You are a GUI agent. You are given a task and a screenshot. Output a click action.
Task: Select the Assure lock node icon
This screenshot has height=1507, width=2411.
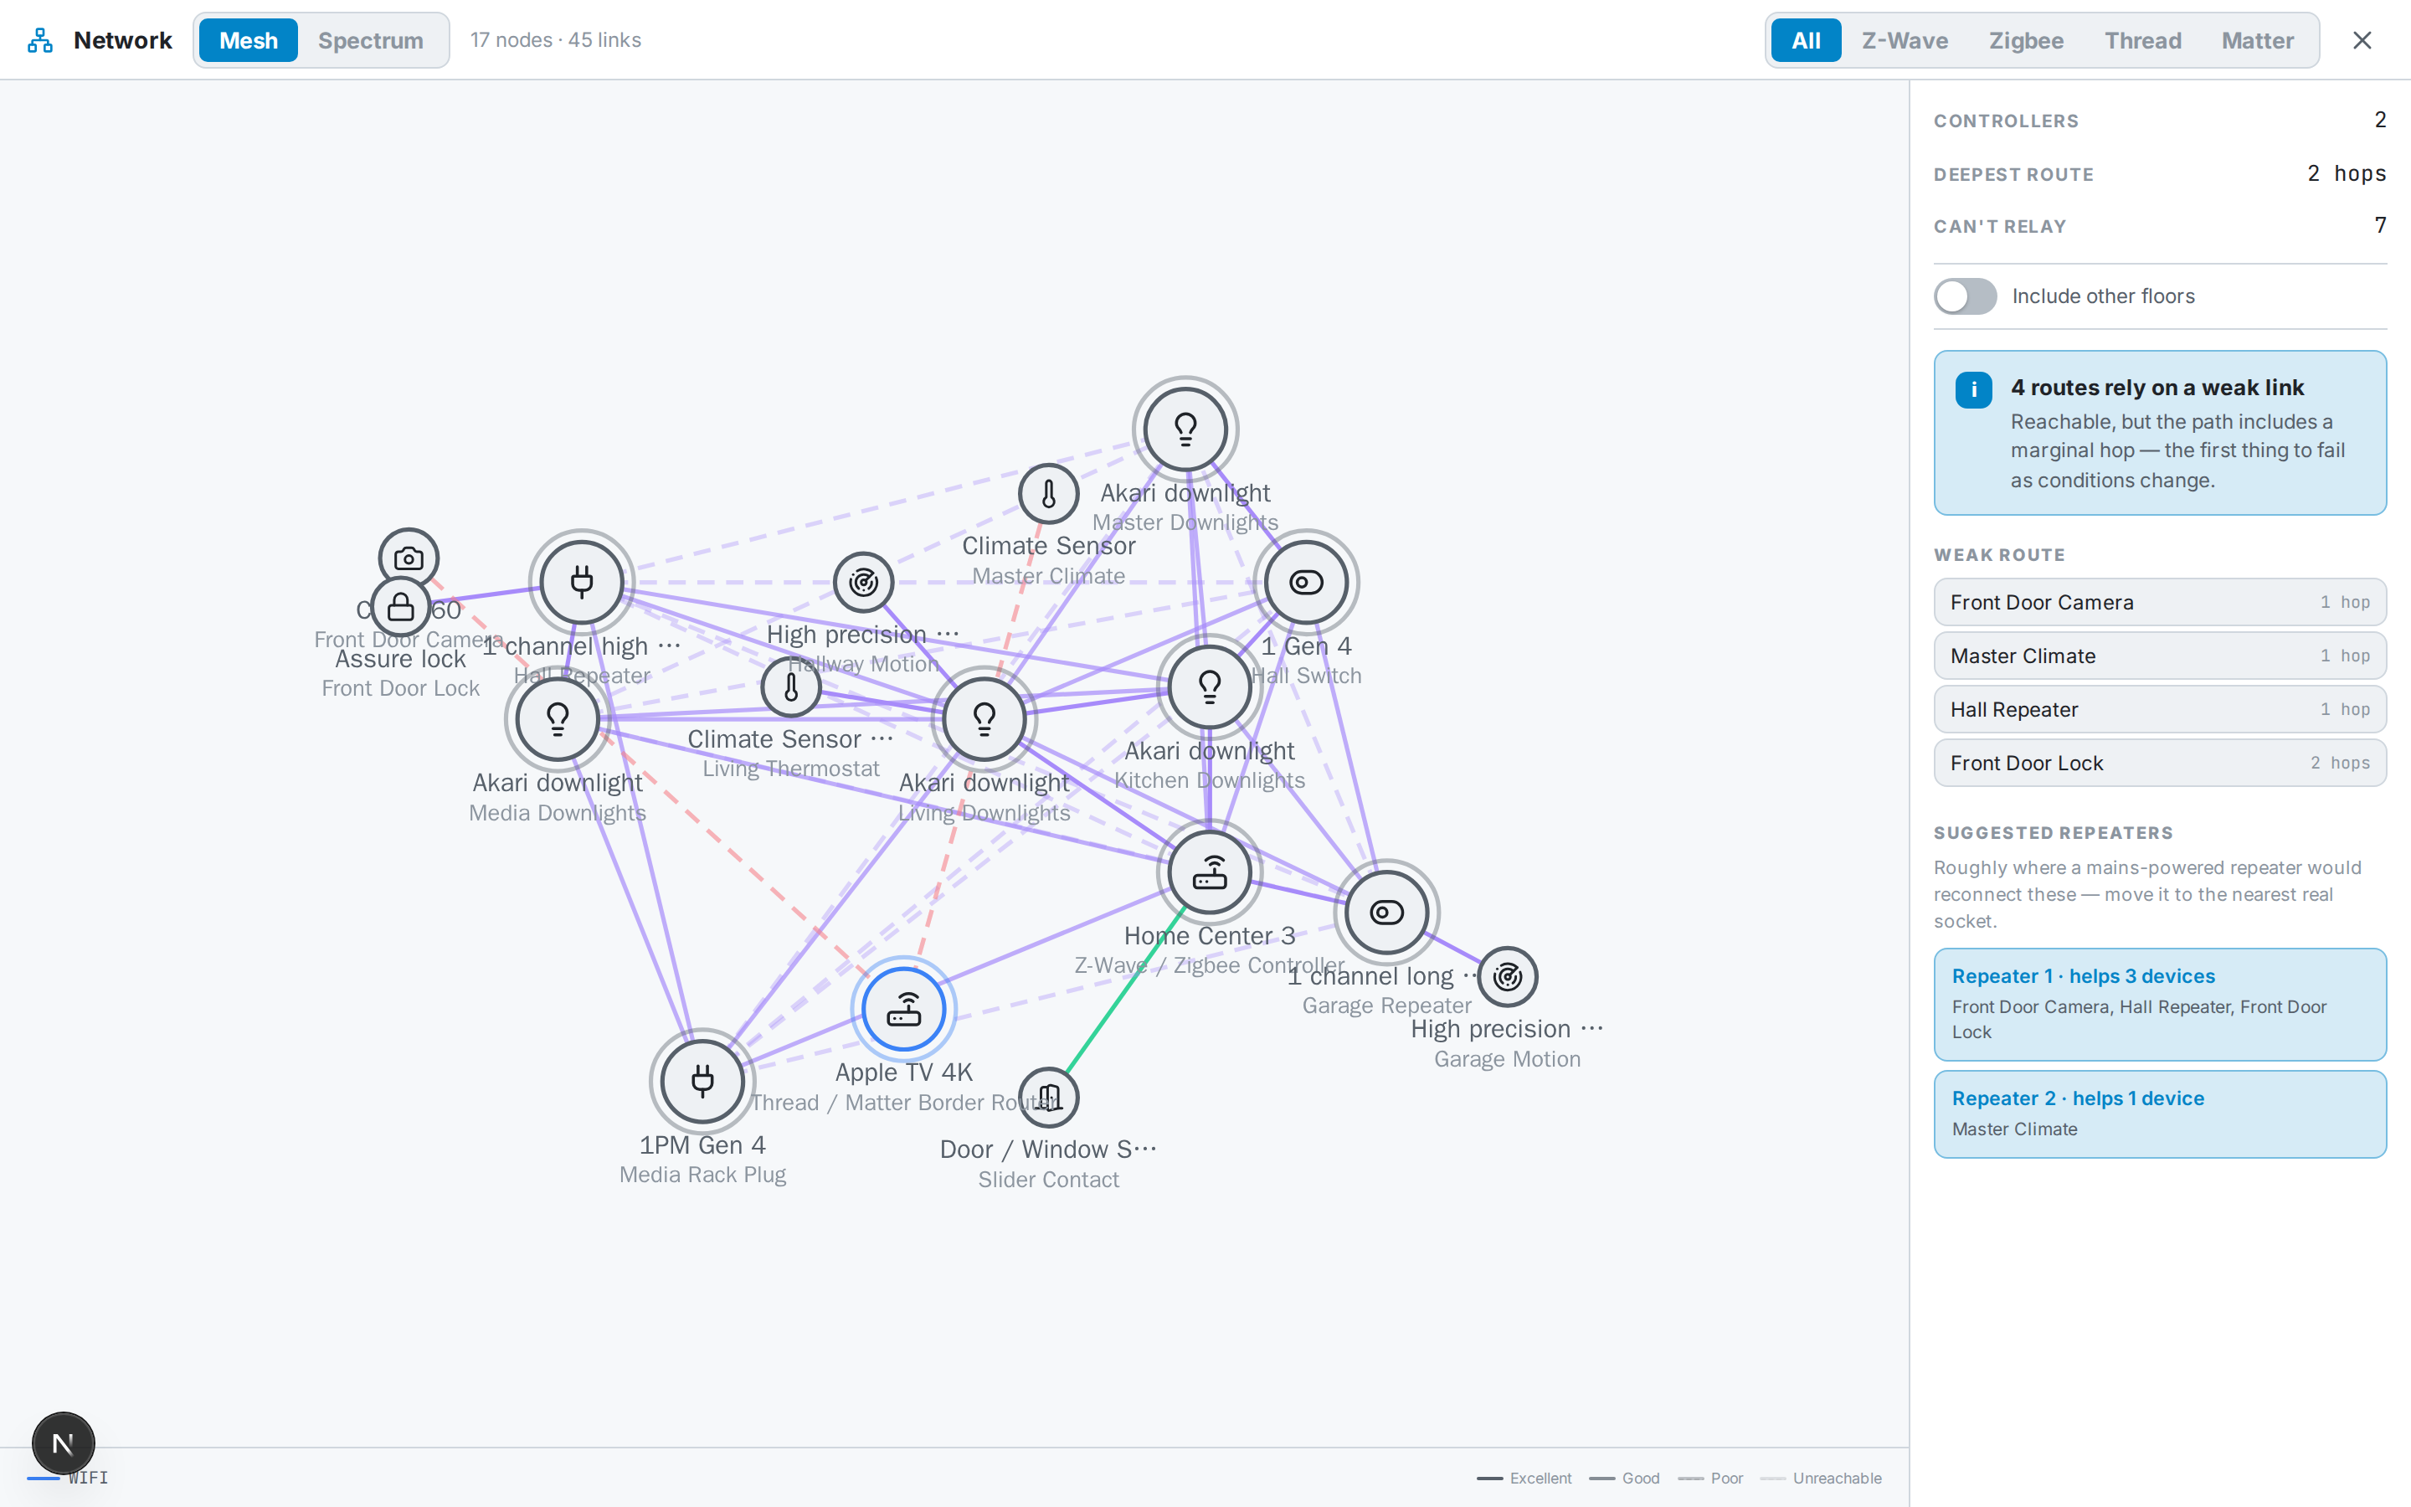[400, 606]
